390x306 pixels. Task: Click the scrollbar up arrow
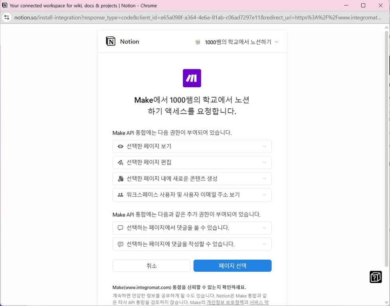[386, 27]
